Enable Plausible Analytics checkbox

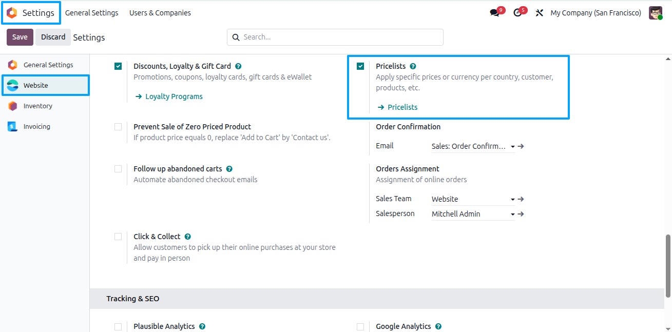(118, 326)
